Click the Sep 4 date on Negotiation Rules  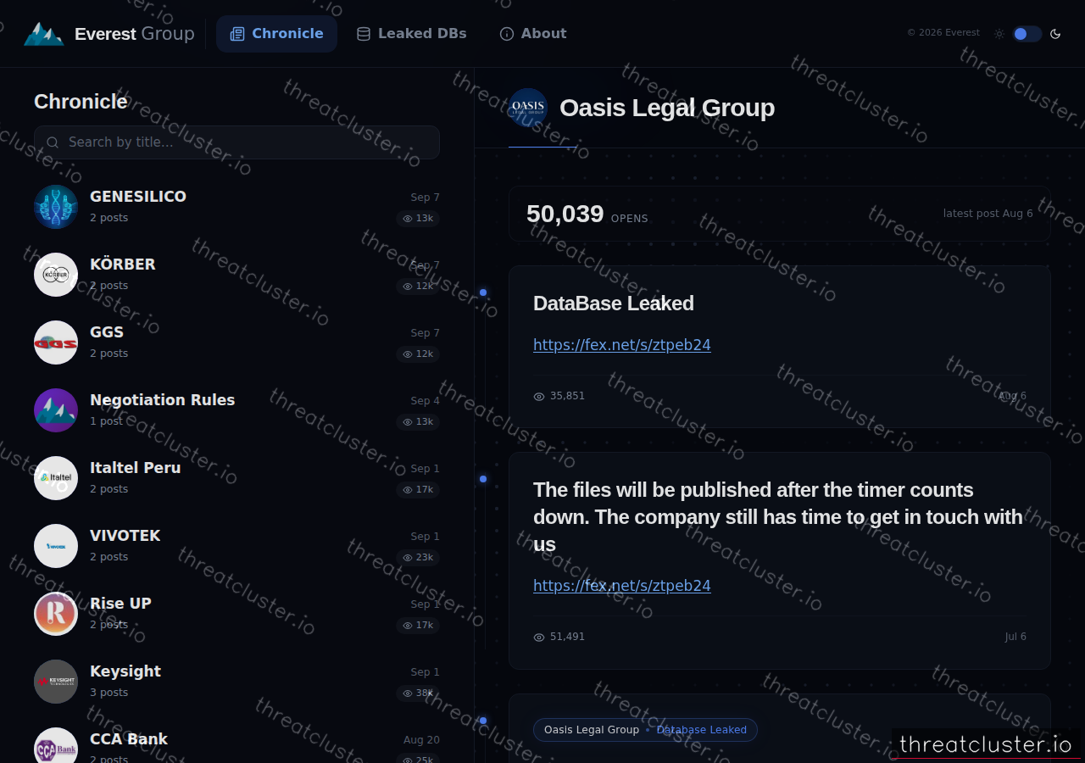[426, 401]
